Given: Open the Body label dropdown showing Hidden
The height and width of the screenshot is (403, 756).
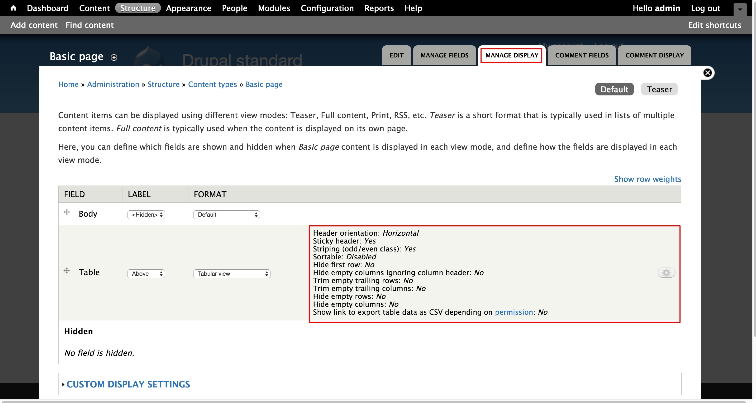Looking at the screenshot, I should [x=146, y=215].
